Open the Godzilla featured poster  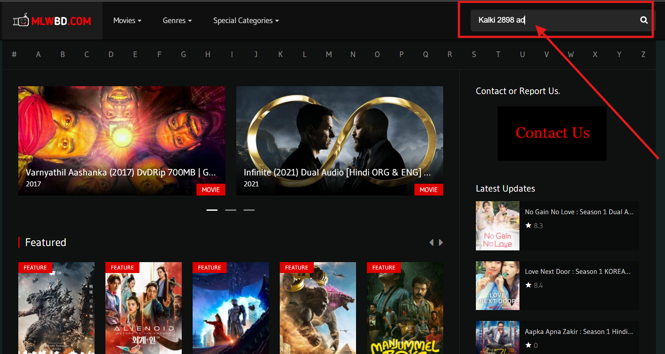[56, 308]
